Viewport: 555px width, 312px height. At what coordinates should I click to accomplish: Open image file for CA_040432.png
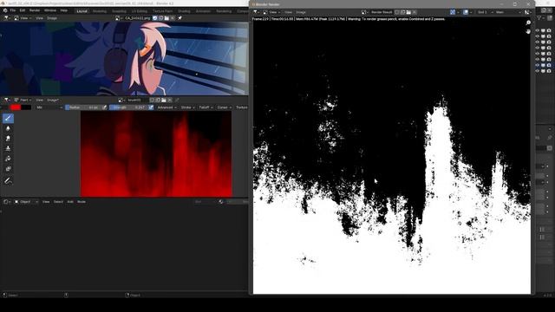166,18
